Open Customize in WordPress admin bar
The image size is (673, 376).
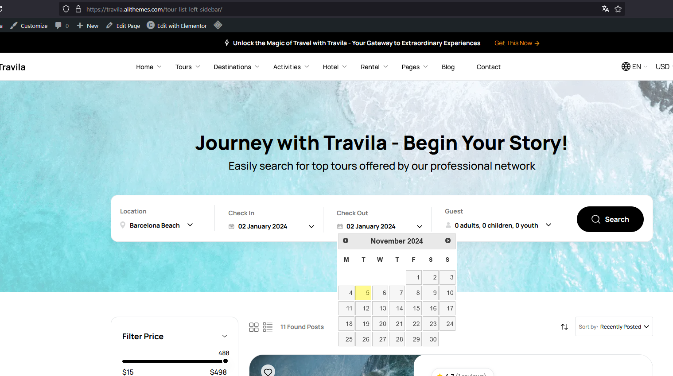(x=29, y=26)
